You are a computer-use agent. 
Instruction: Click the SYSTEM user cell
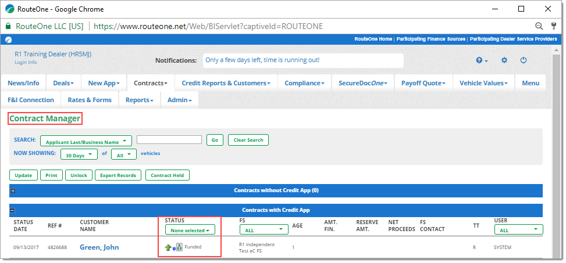(x=503, y=247)
